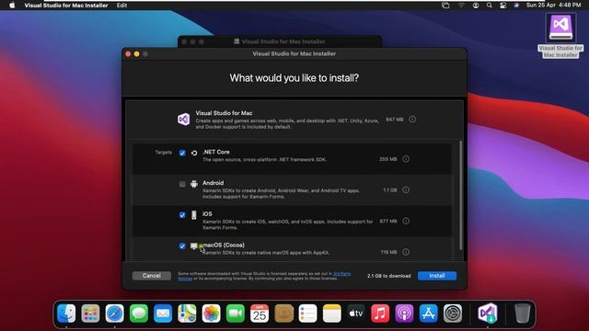Click the iOS phone icon

tap(194, 215)
